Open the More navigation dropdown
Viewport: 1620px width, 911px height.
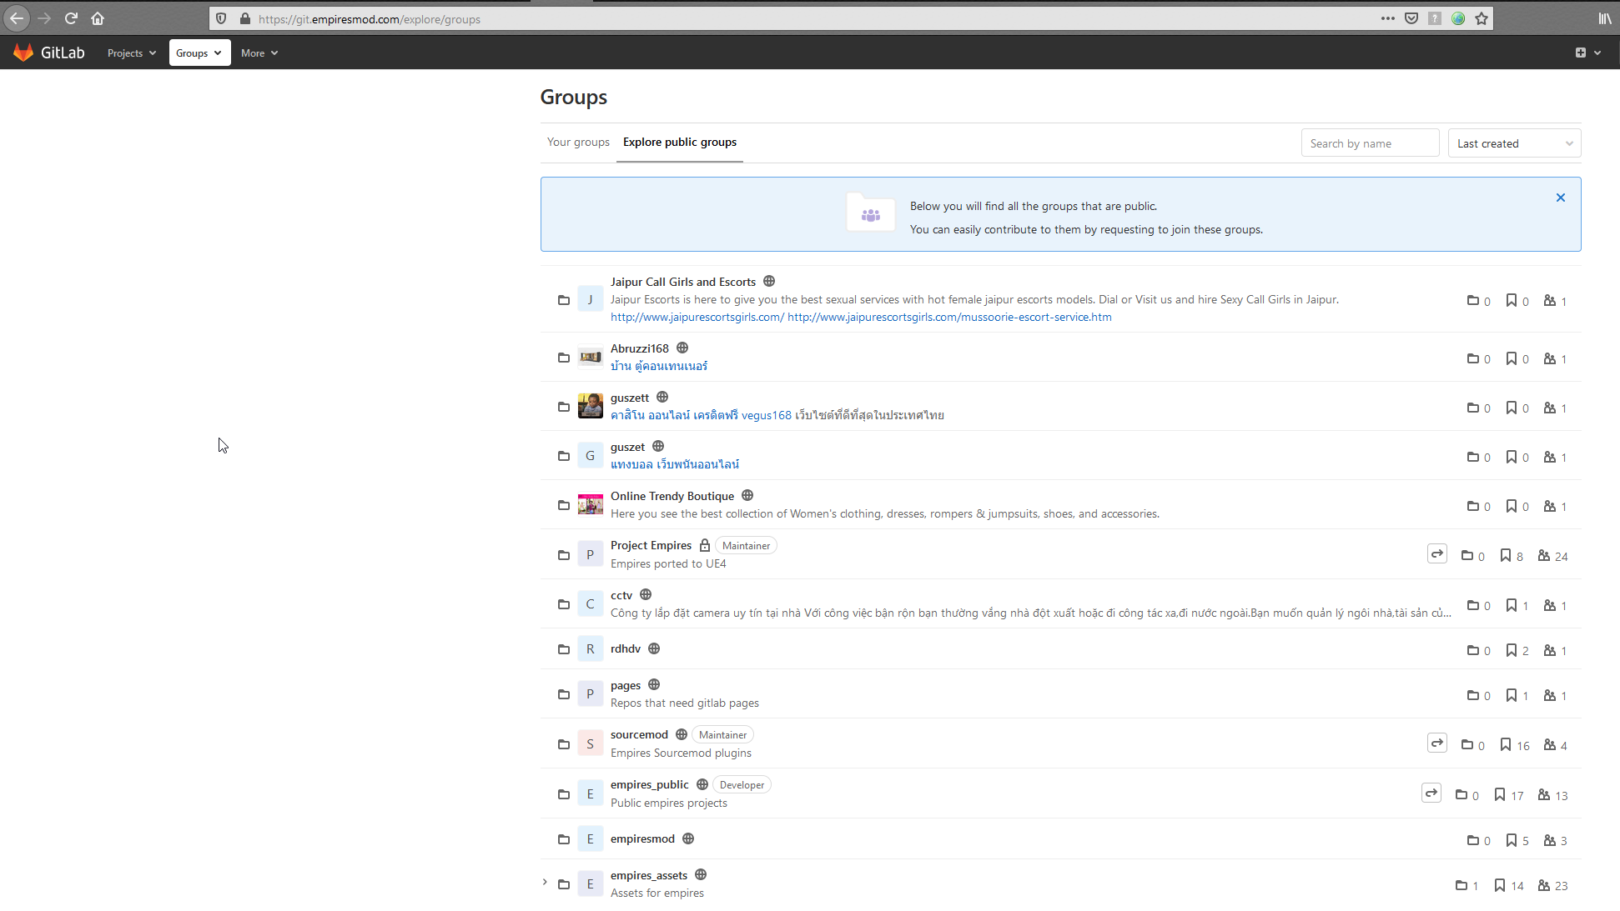(259, 53)
